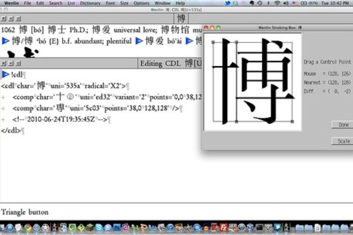Select the bottom-middle control point of 博

pyautogui.click(x=237, y=121)
